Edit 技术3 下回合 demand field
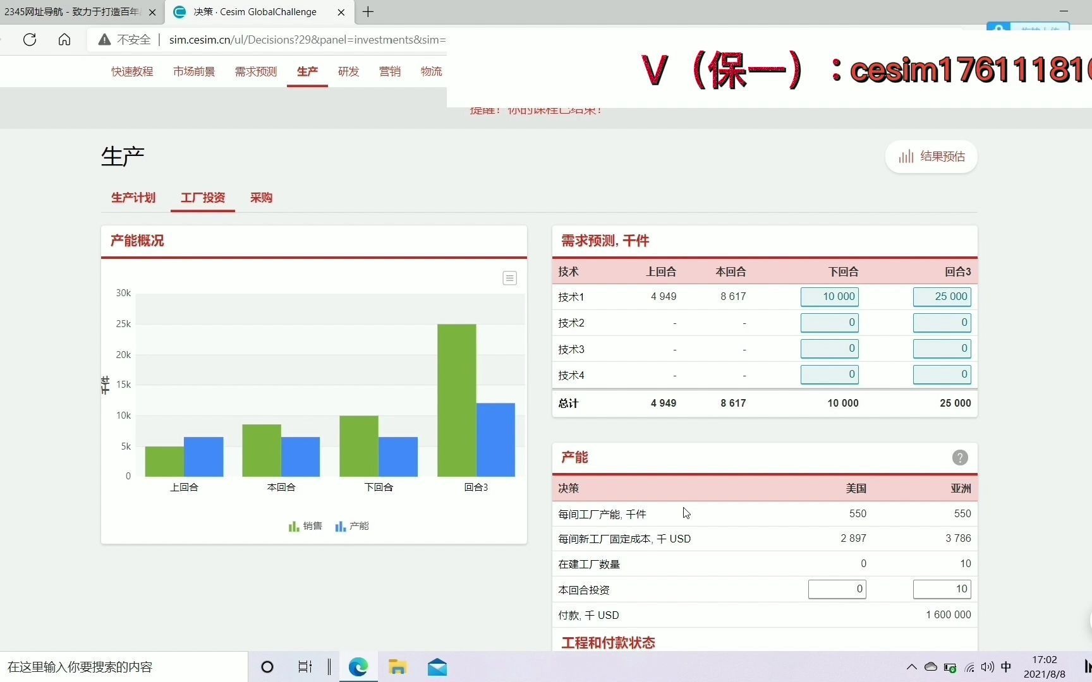 pyautogui.click(x=829, y=349)
